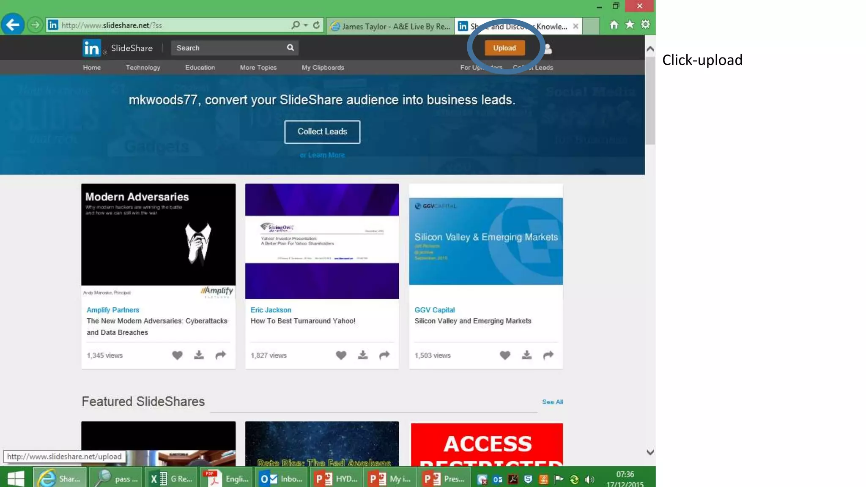Image resolution: width=866 pixels, height=487 pixels.
Task: Click the browser back arrow button
Action: click(x=12, y=25)
